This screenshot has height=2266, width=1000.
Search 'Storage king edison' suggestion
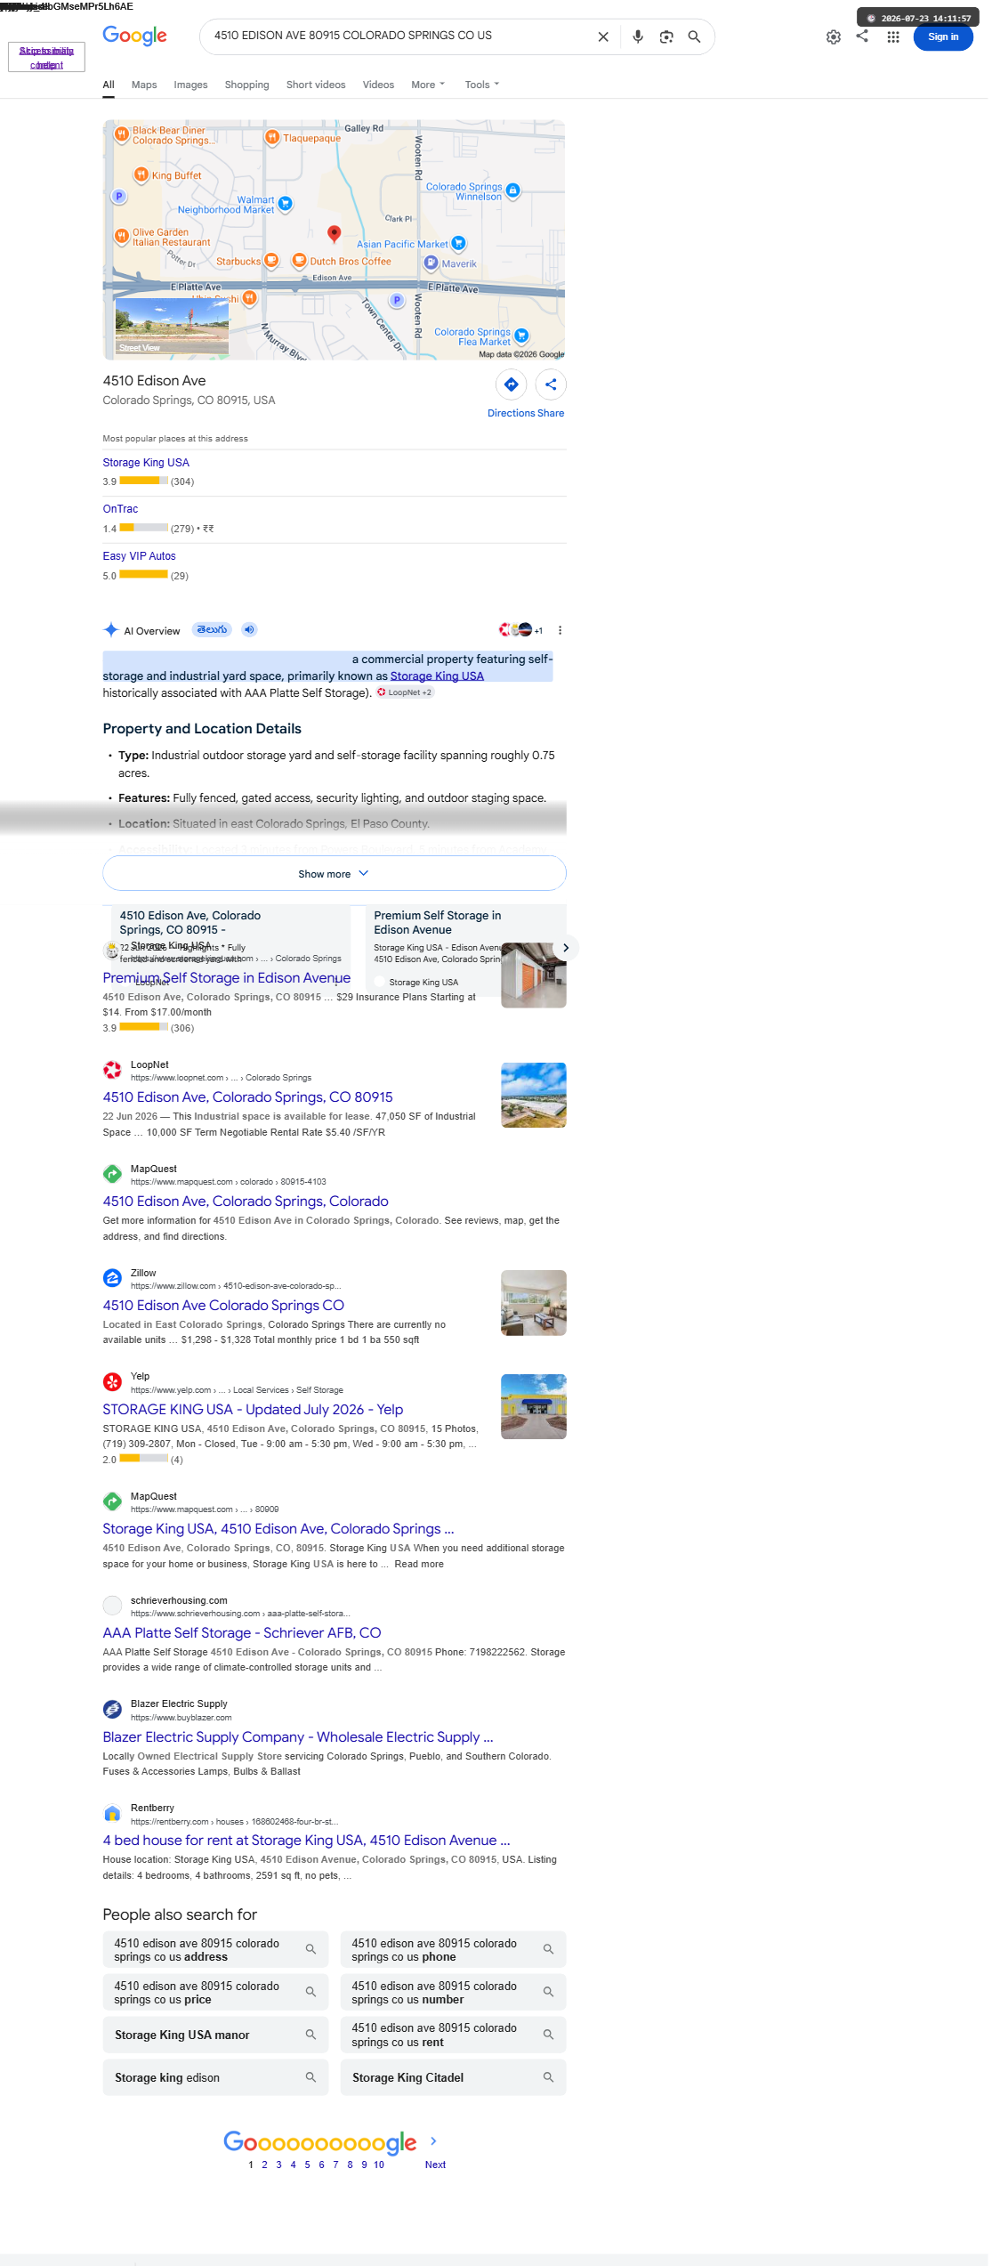(215, 2077)
